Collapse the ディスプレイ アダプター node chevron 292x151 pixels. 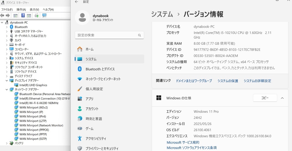[x=7, y=80]
